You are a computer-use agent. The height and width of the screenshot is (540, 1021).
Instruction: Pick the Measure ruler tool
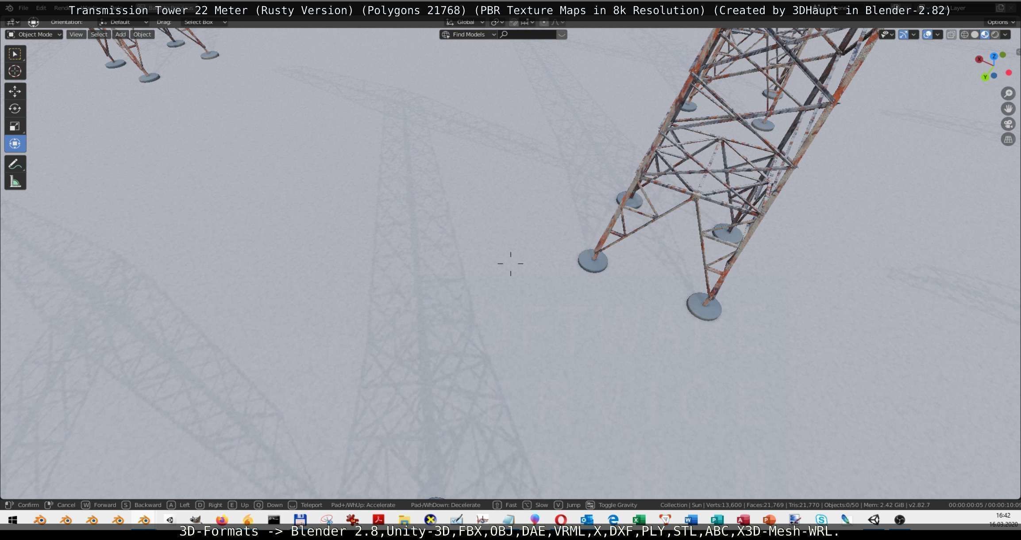coord(15,181)
